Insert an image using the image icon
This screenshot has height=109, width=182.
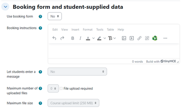coord(124,38)
